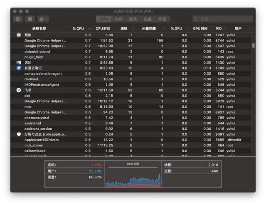Click the 聚焦 Spotlight process icon
The width and height of the screenshot is (266, 205).
pyautogui.click(x=19, y=35)
